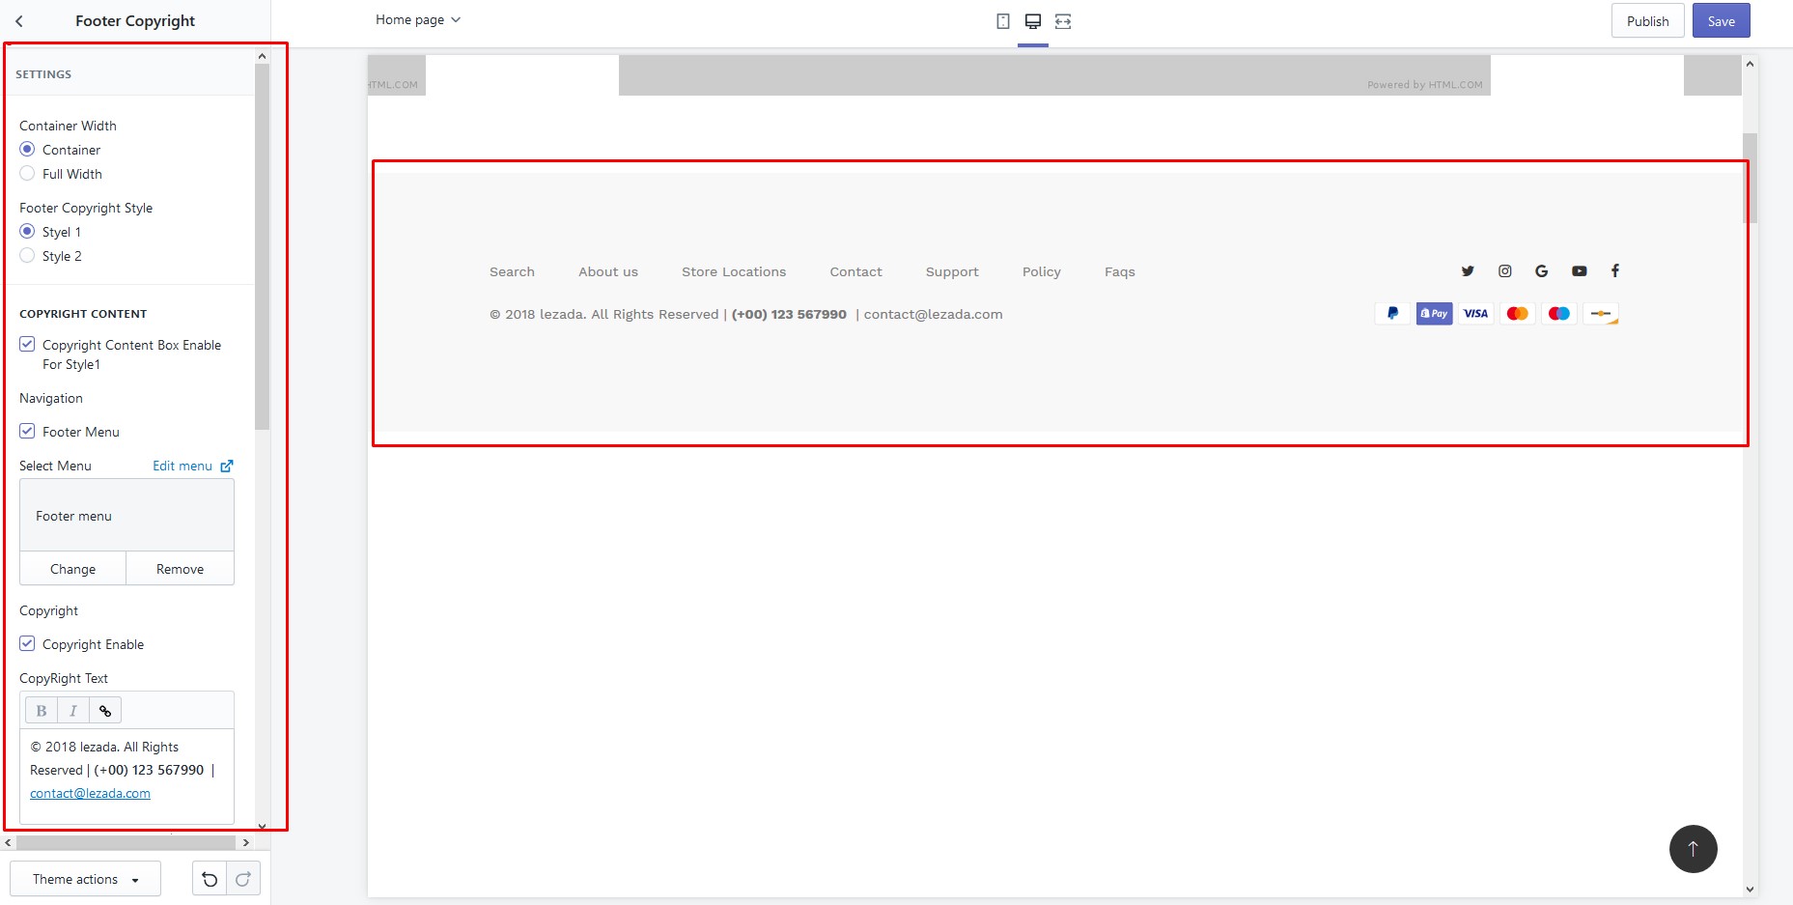Uncheck the Footer Menu checkbox
The image size is (1793, 905).
(x=27, y=432)
